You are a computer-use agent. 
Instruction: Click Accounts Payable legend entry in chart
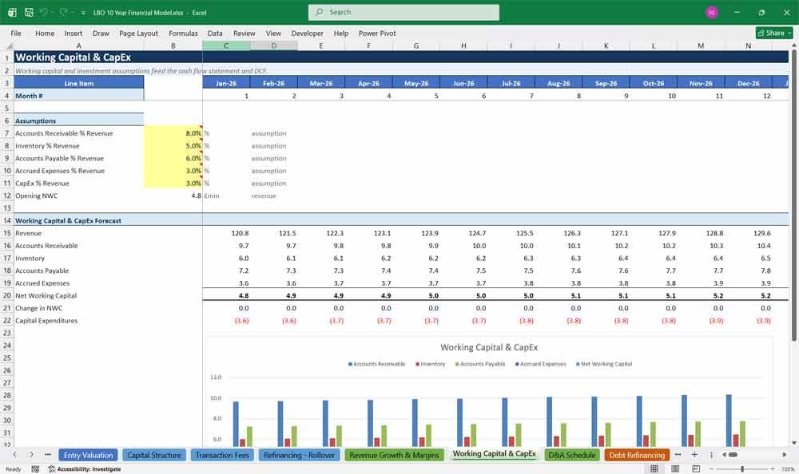click(480, 364)
